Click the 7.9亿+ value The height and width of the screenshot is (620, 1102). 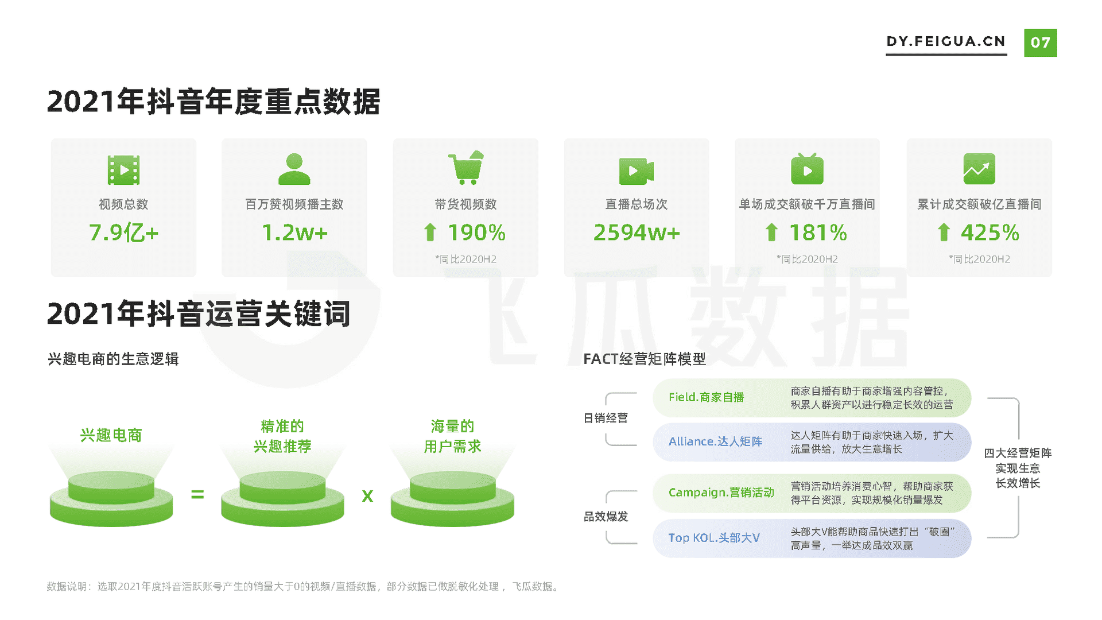tap(123, 232)
